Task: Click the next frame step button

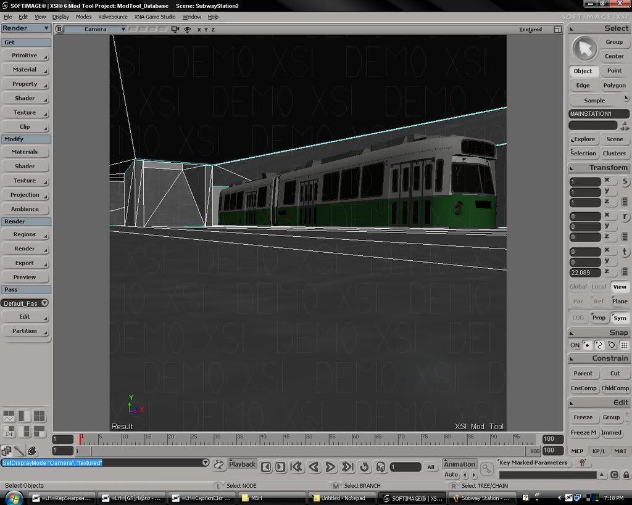Action: click(281, 467)
